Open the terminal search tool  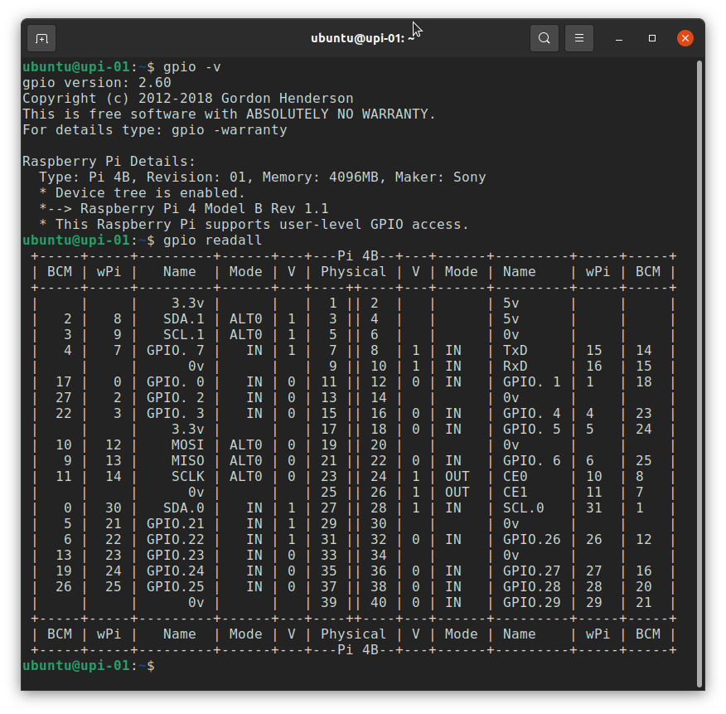click(544, 38)
